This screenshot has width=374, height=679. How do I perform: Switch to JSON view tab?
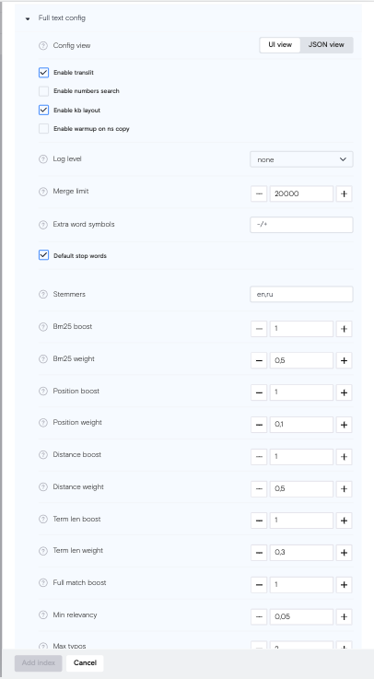point(326,44)
